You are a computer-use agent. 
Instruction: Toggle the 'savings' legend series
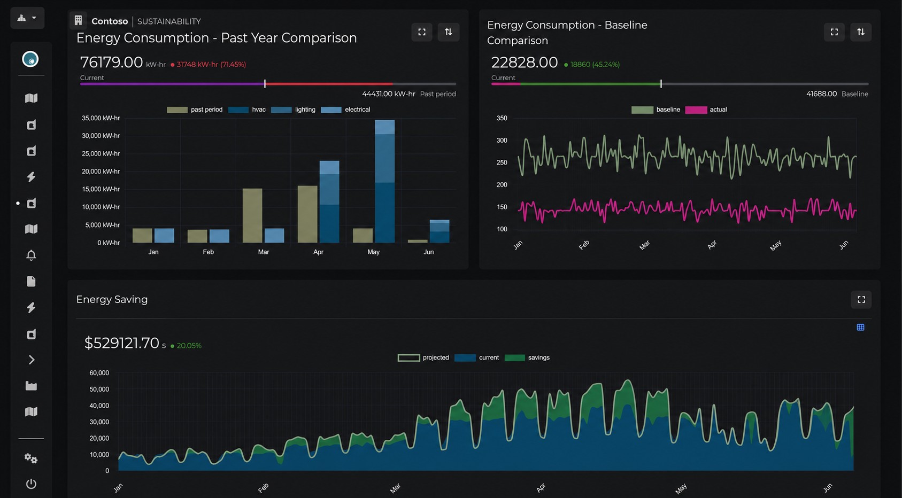pos(527,357)
